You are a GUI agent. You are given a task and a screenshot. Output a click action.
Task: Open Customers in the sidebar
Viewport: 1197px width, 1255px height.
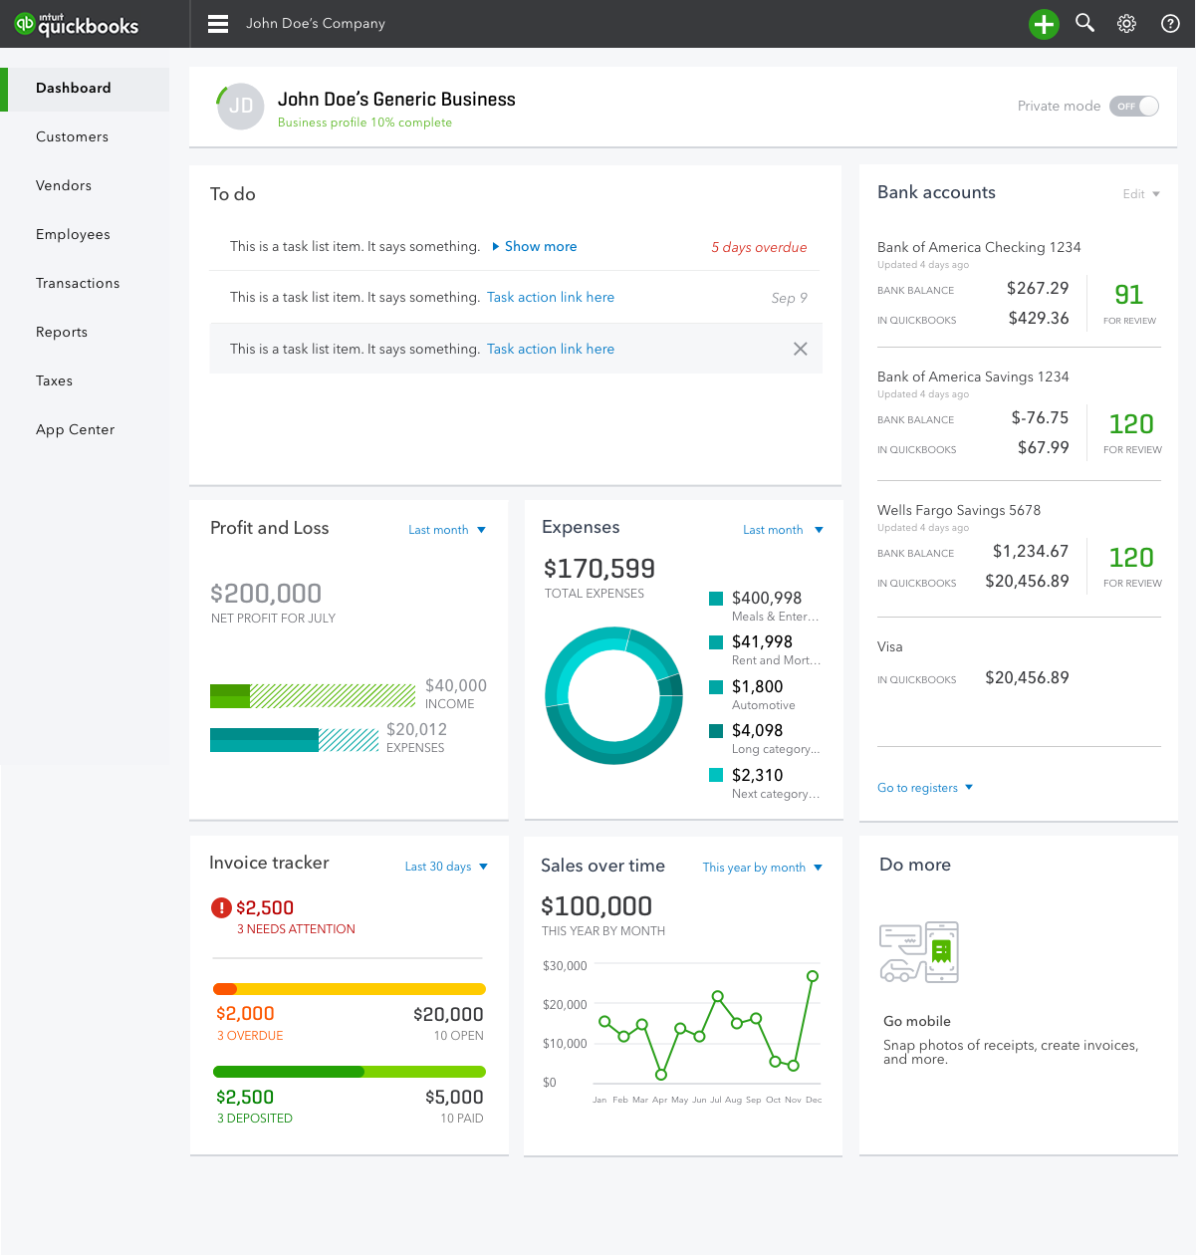(x=72, y=136)
